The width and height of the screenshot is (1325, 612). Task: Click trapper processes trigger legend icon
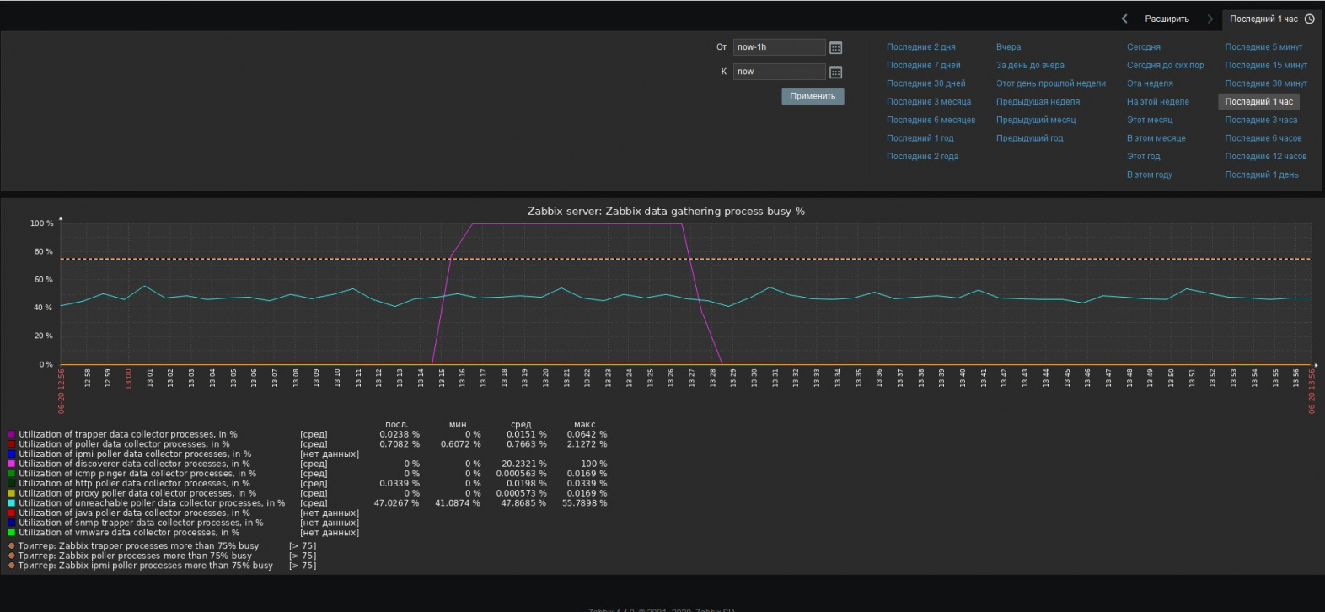pos(12,546)
